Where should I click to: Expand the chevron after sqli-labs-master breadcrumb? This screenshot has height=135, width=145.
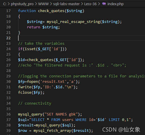coord(82,4)
